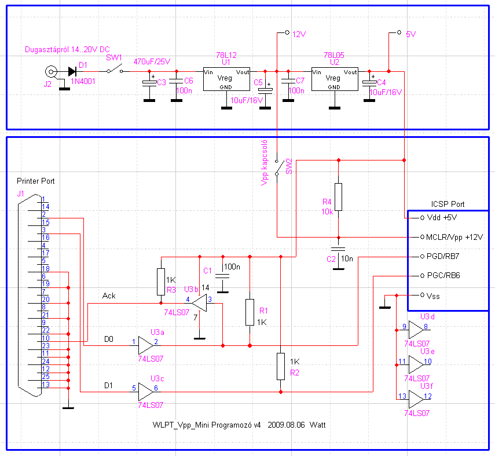Click the U3d buffer gate symbol
Image resolution: width=495 pixels, height=456 pixels.
(x=416, y=330)
